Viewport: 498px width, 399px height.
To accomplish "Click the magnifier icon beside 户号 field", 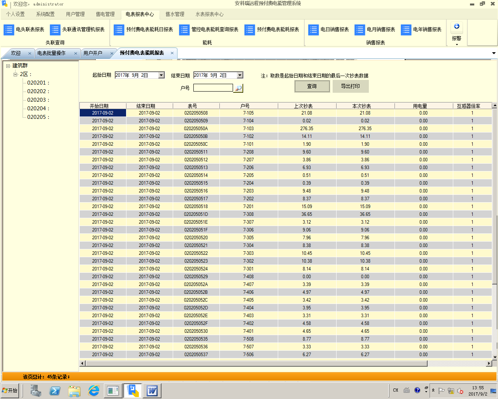I will [x=238, y=88].
